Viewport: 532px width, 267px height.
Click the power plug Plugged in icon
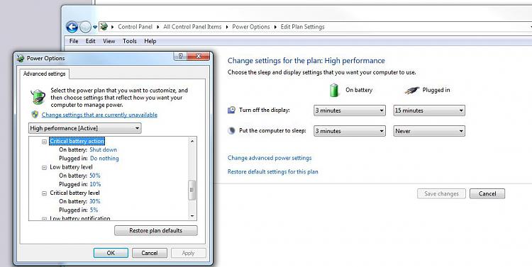click(412, 91)
